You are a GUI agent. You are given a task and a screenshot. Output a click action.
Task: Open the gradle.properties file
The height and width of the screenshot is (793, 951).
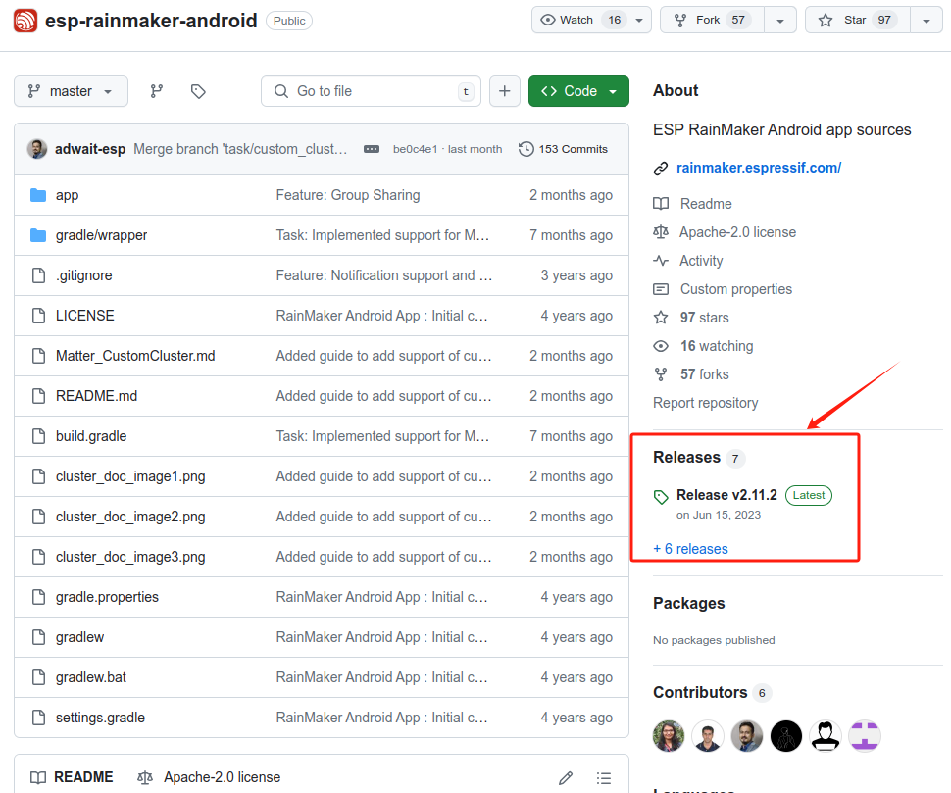click(107, 597)
